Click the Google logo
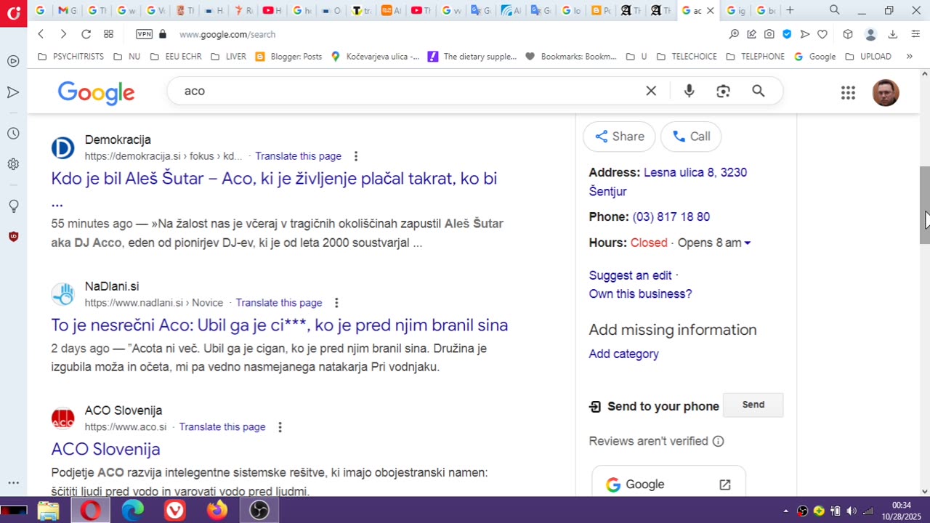This screenshot has height=523, width=930. (x=96, y=92)
